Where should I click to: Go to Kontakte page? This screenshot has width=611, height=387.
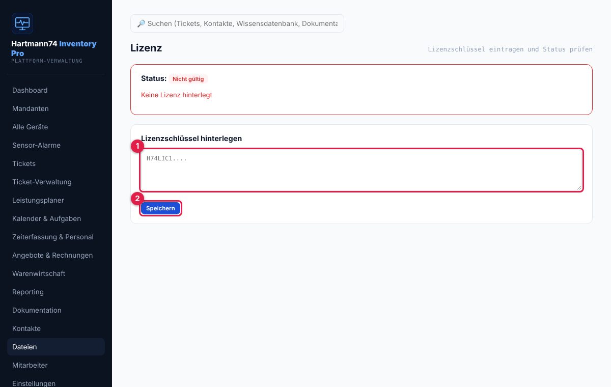pyautogui.click(x=56, y=328)
